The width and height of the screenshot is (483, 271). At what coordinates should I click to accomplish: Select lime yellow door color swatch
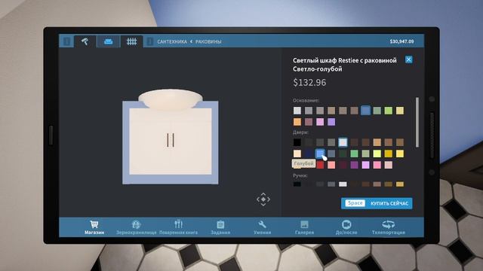(x=377, y=154)
